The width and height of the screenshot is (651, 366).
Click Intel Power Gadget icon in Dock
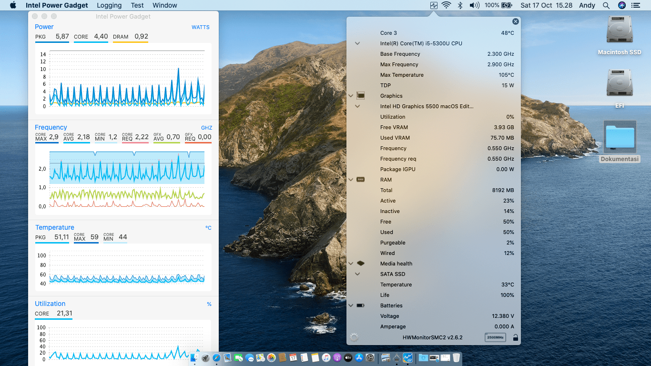coord(408,357)
